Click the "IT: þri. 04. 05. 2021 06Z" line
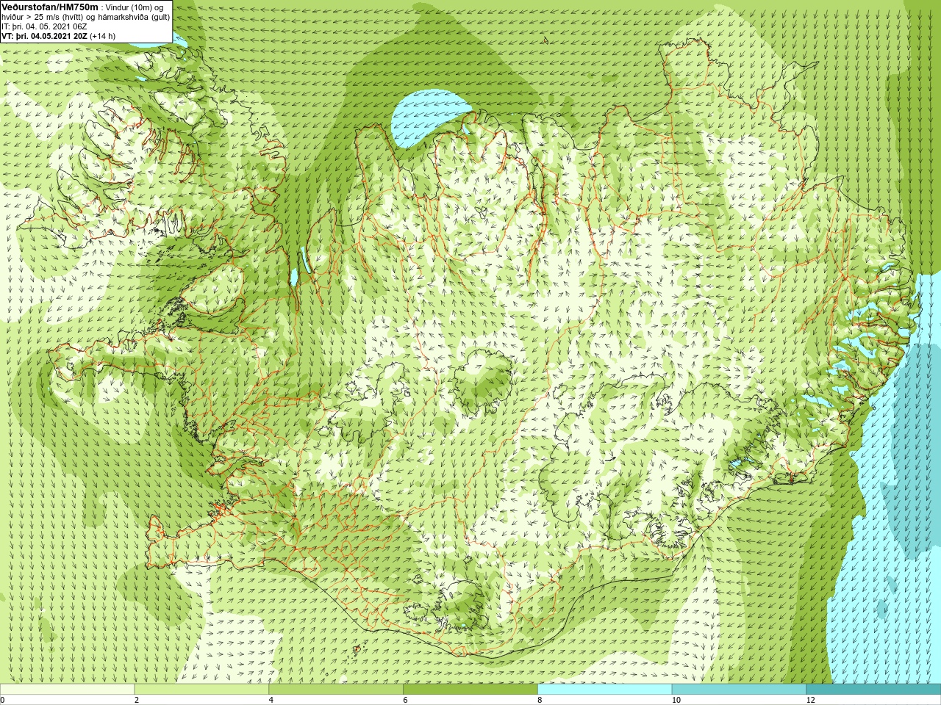This screenshot has width=941, height=705. coord(44,26)
